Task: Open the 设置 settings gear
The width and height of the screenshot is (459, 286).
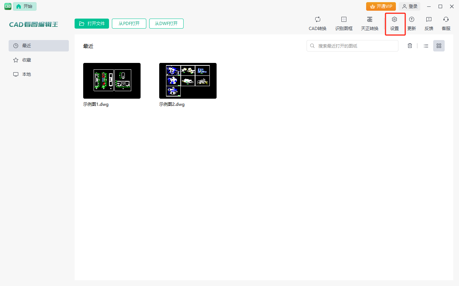Action: (394, 24)
